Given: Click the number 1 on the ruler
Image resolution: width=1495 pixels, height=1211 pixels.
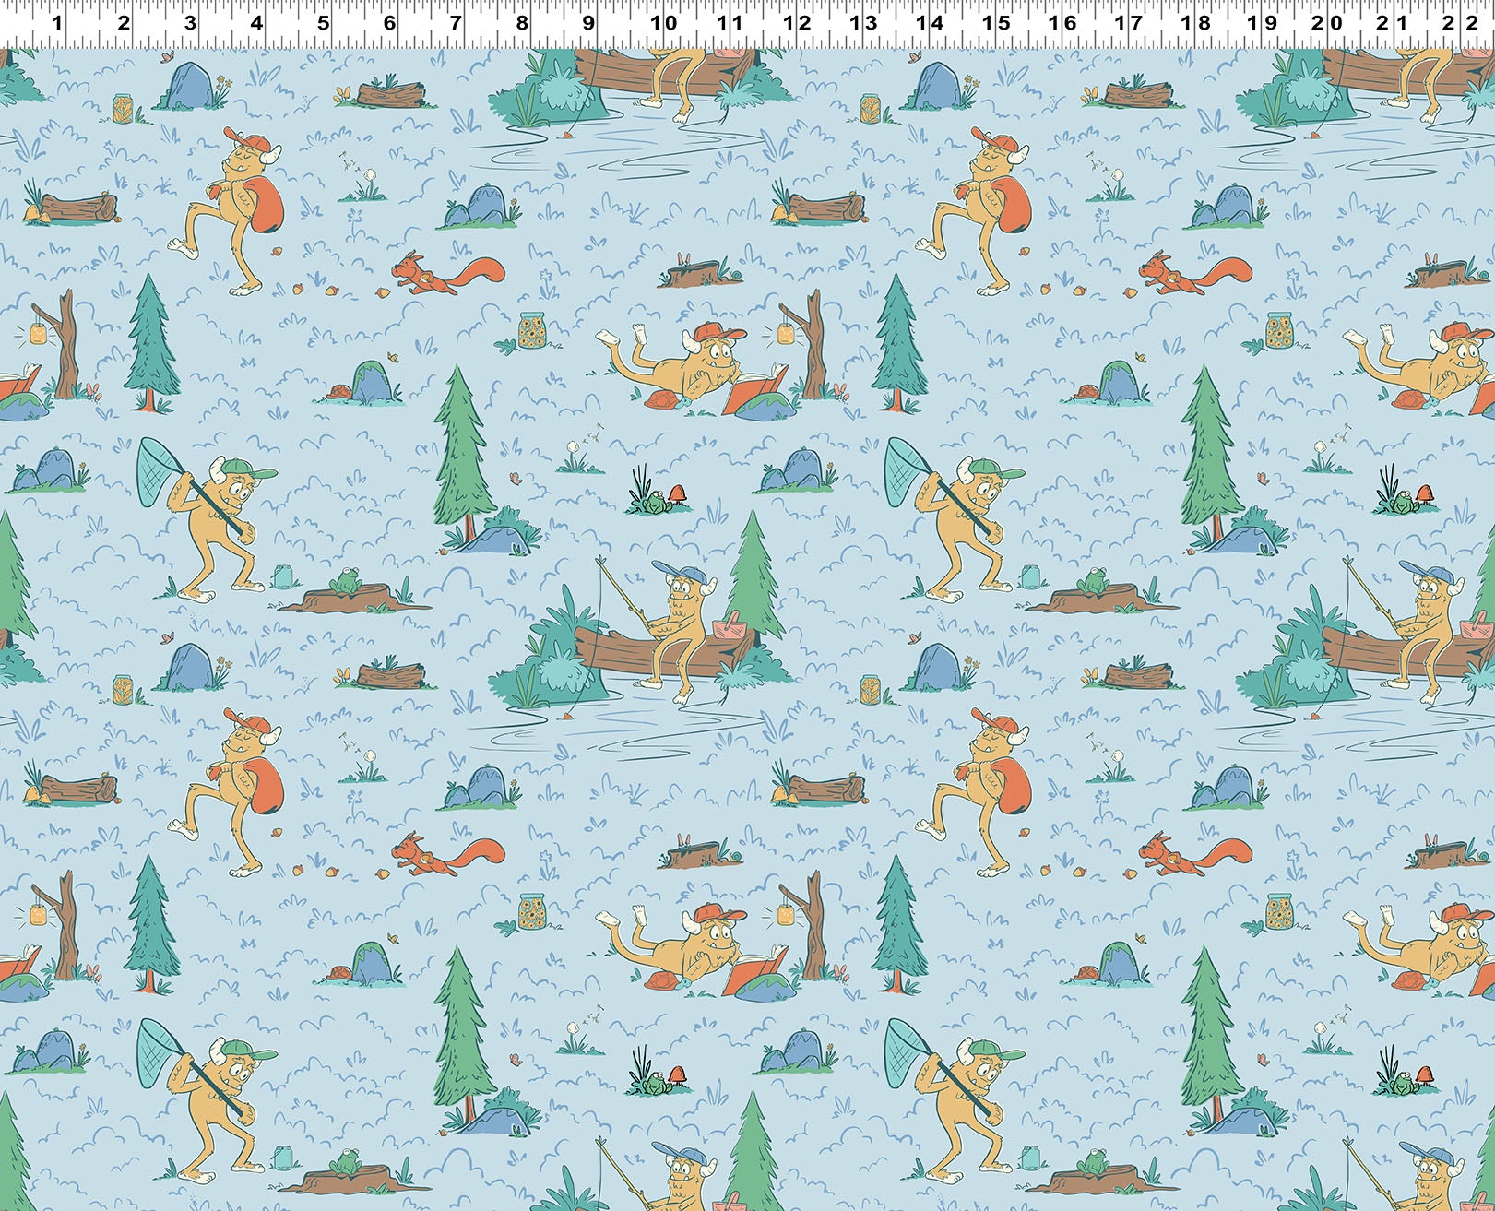Looking at the screenshot, I should 57,22.
